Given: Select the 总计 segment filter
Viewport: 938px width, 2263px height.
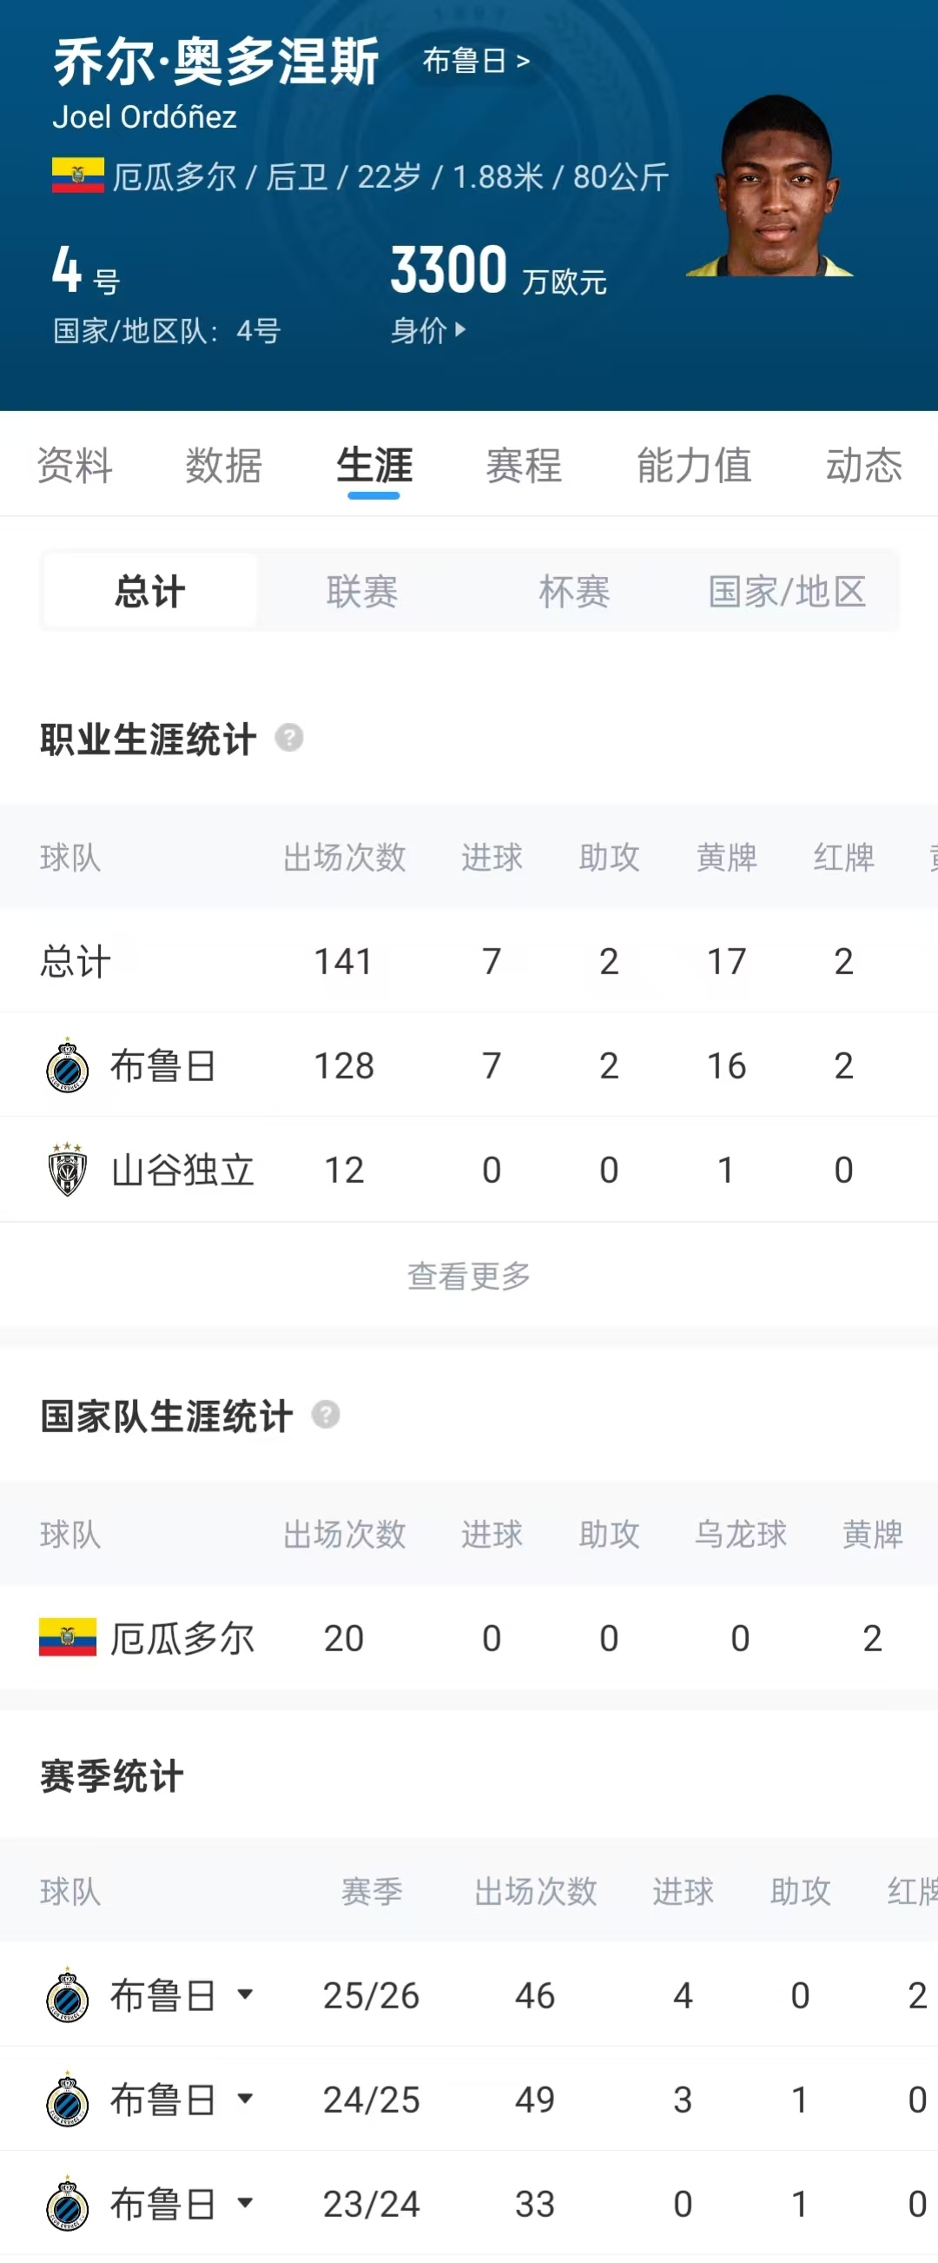Looking at the screenshot, I should (150, 590).
